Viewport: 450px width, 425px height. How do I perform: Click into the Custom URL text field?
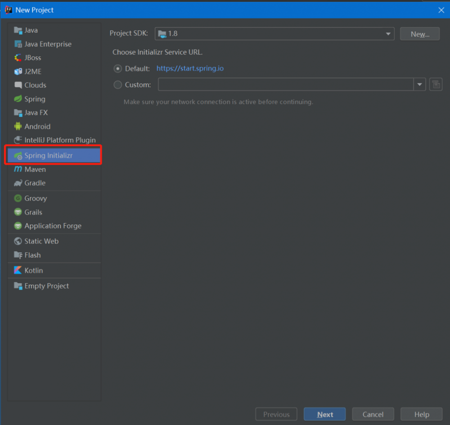point(286,85)
